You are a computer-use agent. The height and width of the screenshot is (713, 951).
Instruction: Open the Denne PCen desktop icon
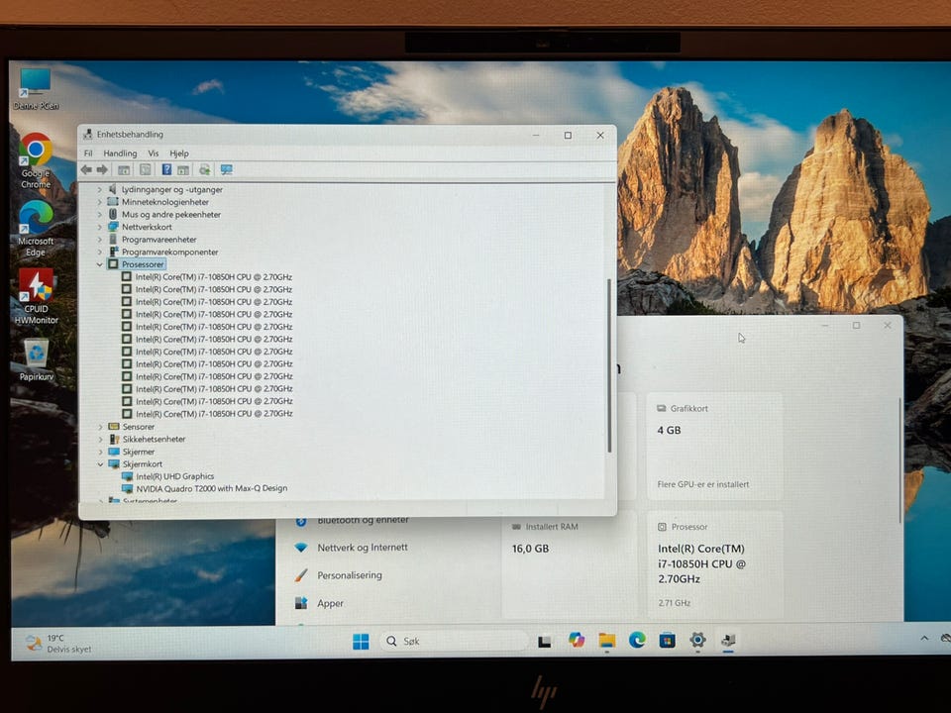[x=36, y=89]
